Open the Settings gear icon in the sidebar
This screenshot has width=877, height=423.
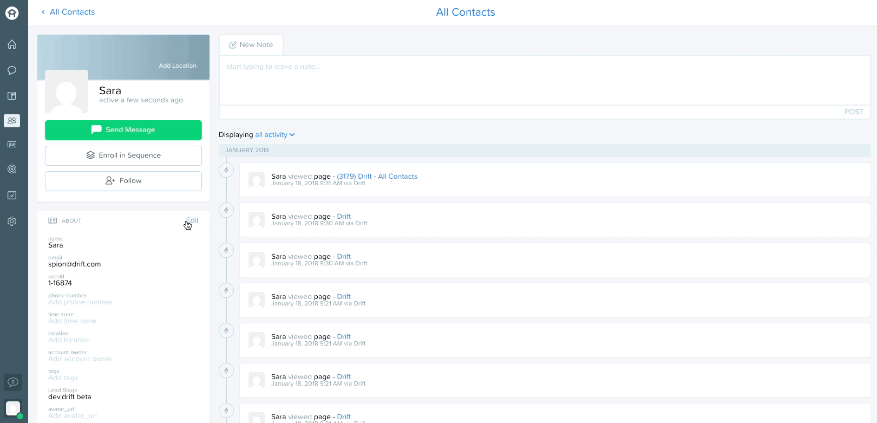[12, 221]
